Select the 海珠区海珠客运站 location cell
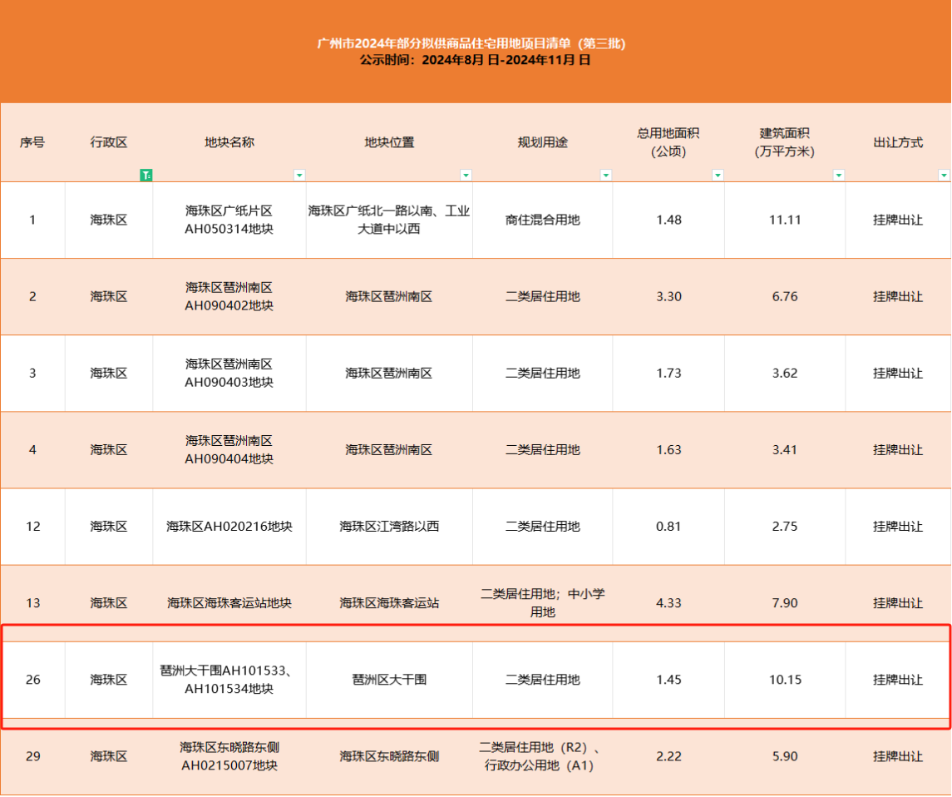 point(389,602)
